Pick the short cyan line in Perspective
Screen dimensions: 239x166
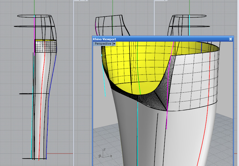(x=105, y=85)
